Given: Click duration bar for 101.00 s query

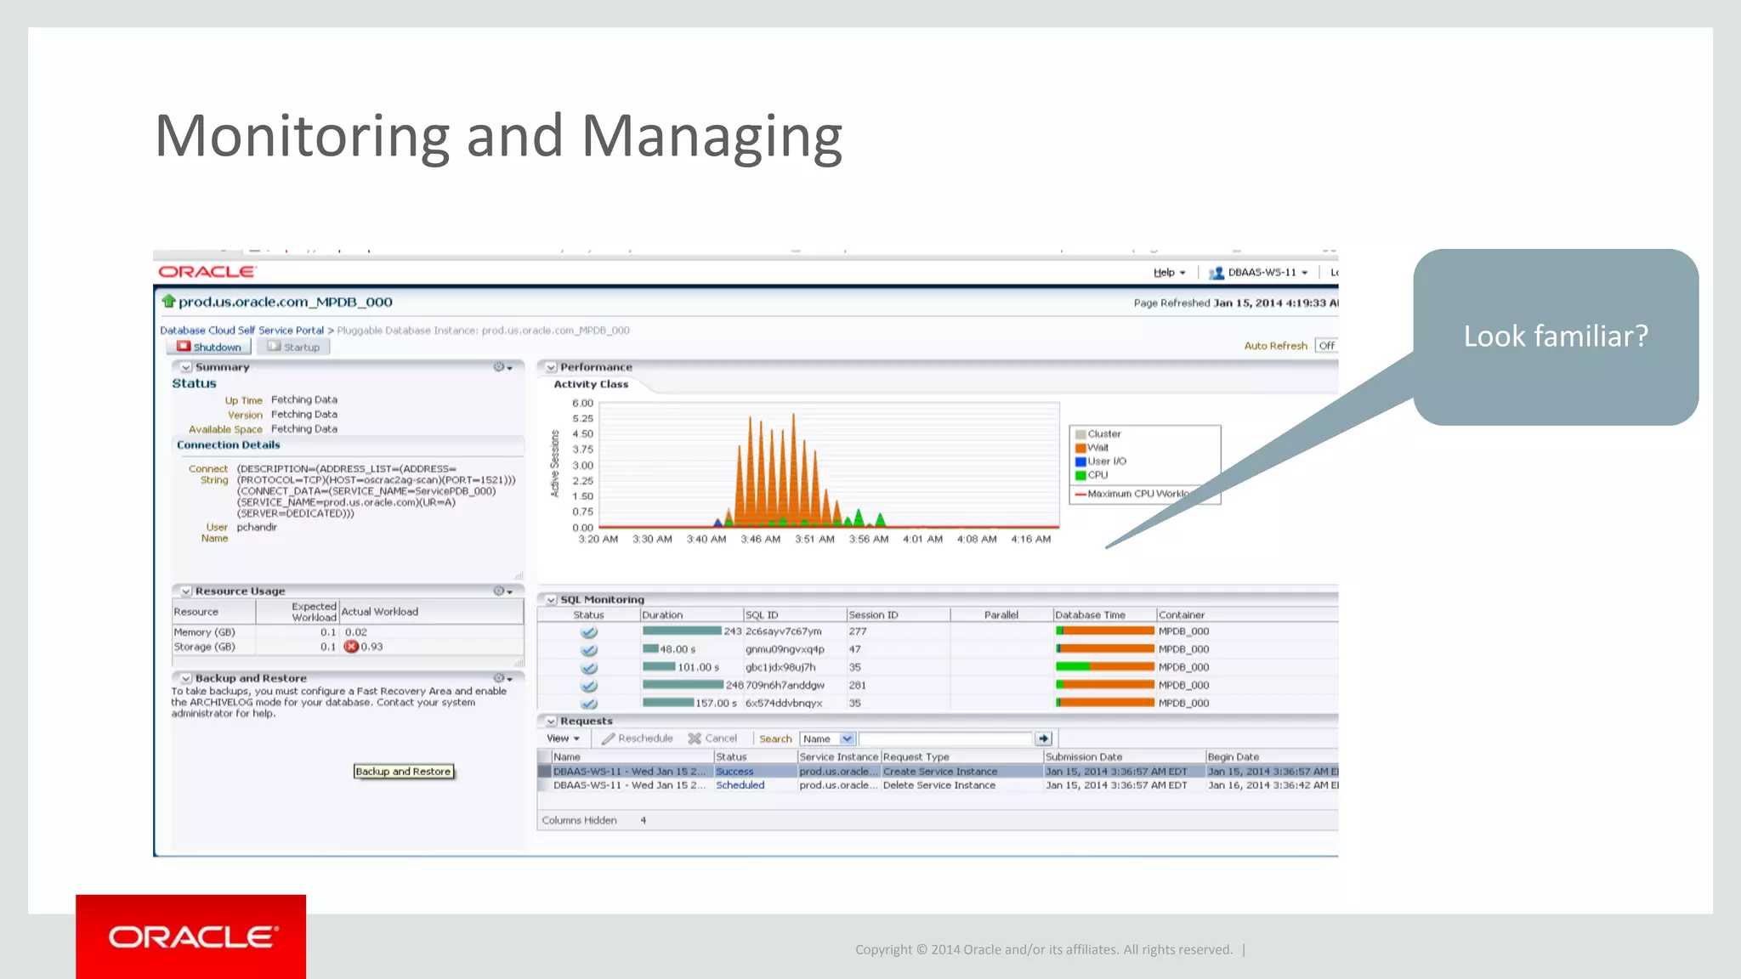Looking at the screenshot, I should pyautogui.click(x=659, y=667).
